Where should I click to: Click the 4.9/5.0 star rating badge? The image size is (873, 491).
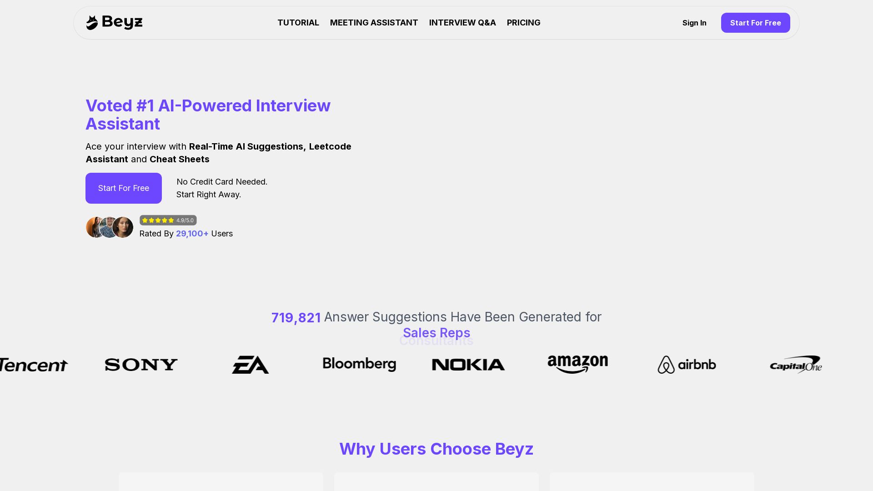point(168,220)
